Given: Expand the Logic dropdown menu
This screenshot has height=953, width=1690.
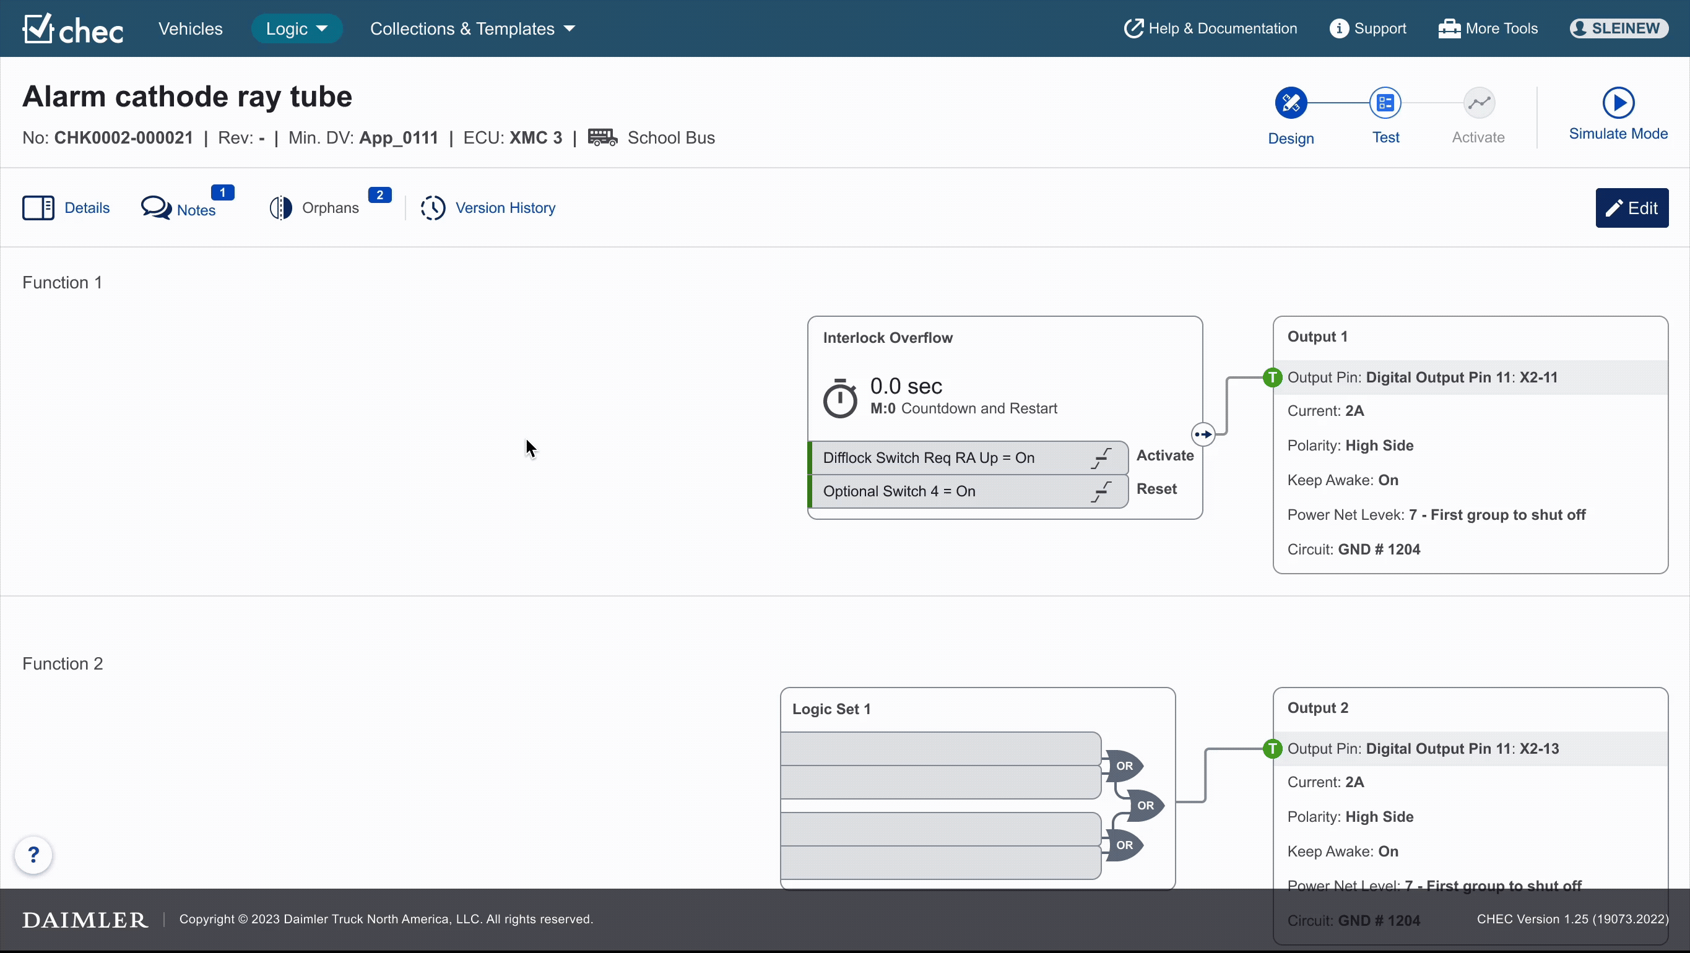Looking at the screenshot, I should [x=297, y=29].
